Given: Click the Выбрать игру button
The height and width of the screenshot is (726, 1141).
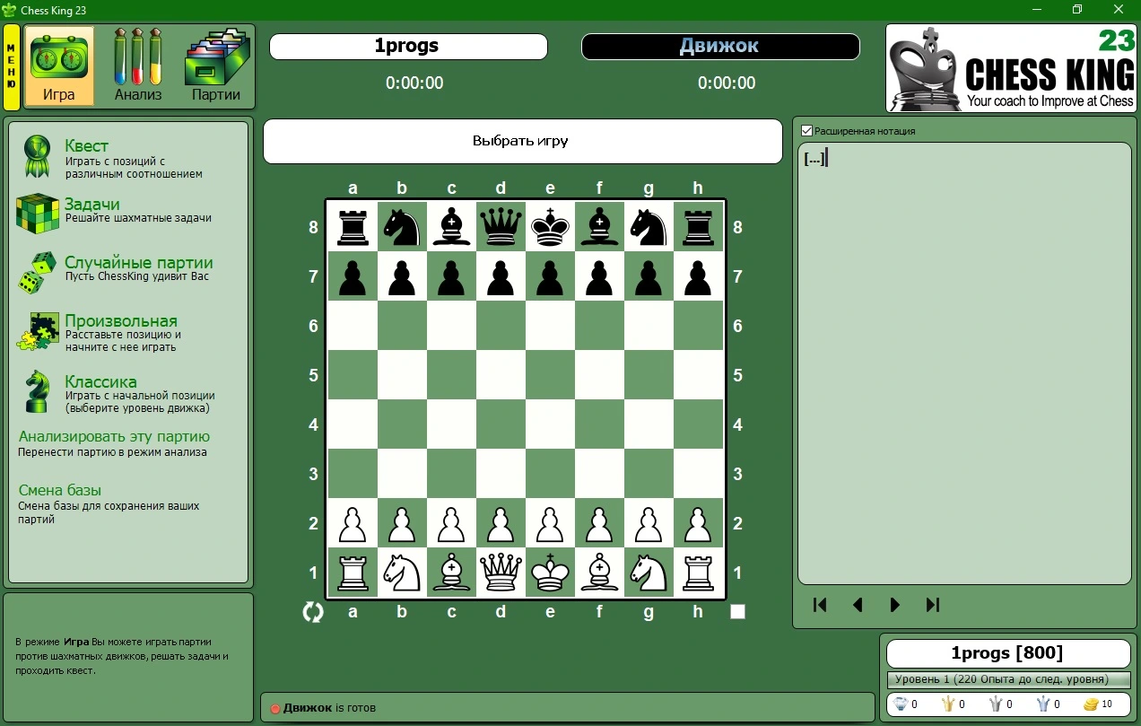Looking at the screenshot, I should tap(522, 142).
